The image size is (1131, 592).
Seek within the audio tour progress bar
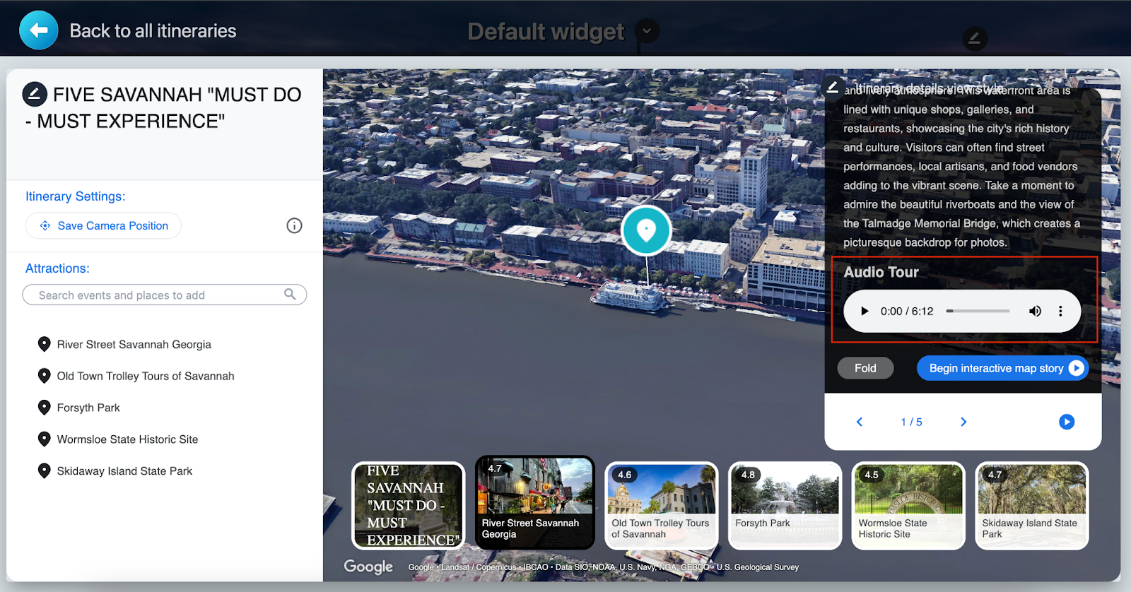tap(978, 312)
